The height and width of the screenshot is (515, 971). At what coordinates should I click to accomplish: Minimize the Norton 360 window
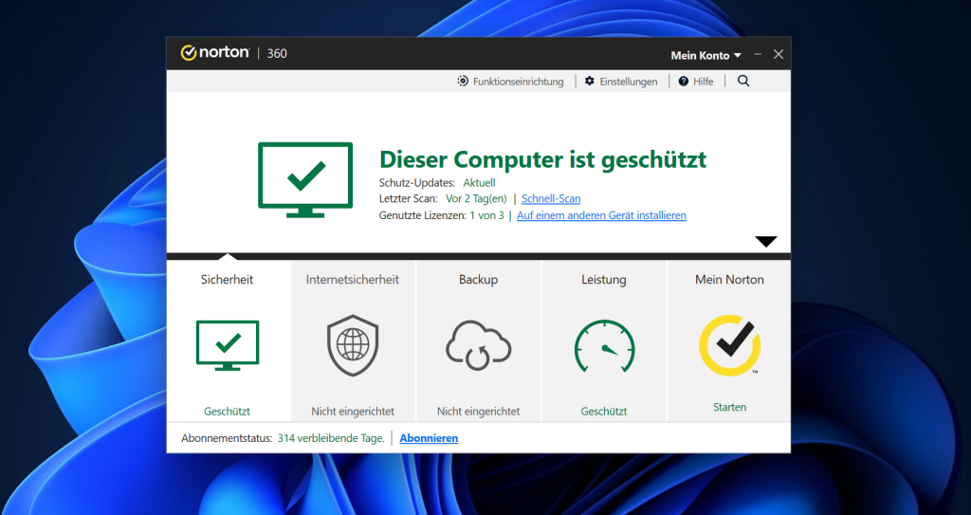pos(758,55)
